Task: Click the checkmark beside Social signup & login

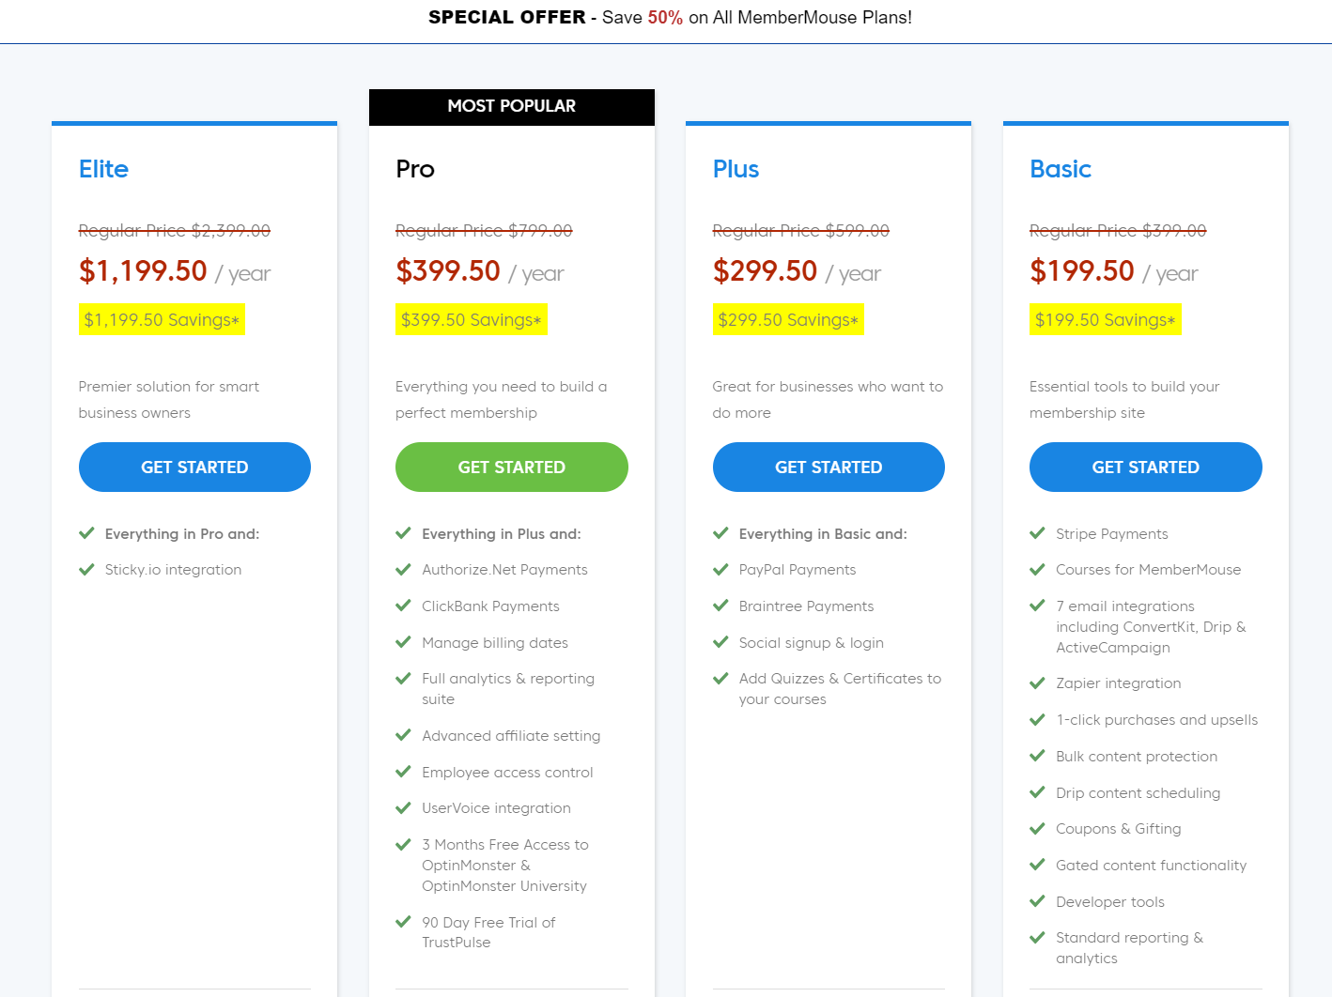Action: coord(720,642)
